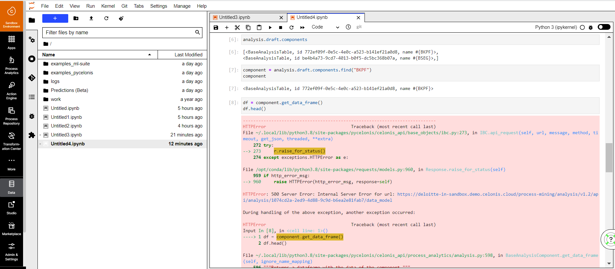Click the git label in notebook toolbar
615x269 pixels.
(x=359, y=27)
